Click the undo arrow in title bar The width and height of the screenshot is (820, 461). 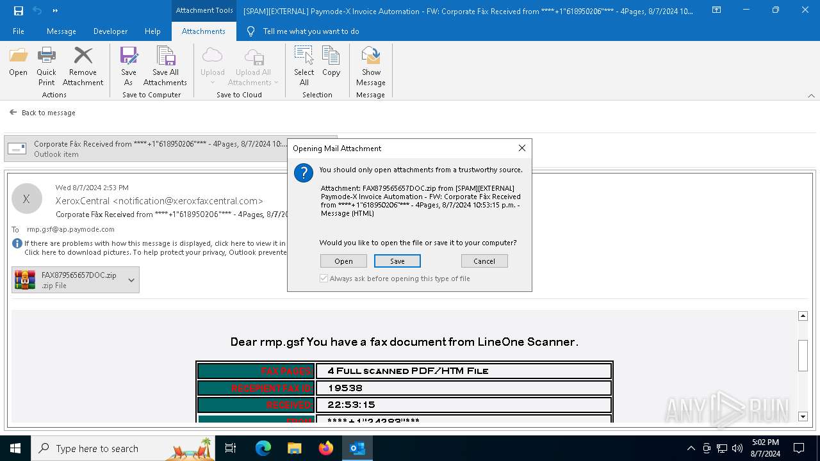37,10
